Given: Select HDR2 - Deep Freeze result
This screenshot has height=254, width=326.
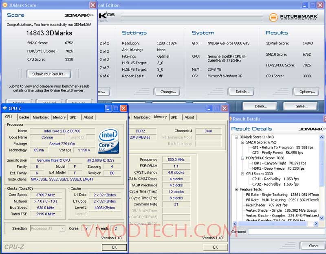Looking at the screenshot, I should click(x=278, y=169).
